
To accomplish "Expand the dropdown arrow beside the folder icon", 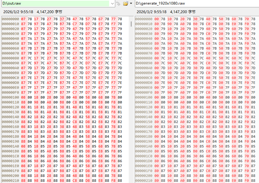I will (131, 4).
